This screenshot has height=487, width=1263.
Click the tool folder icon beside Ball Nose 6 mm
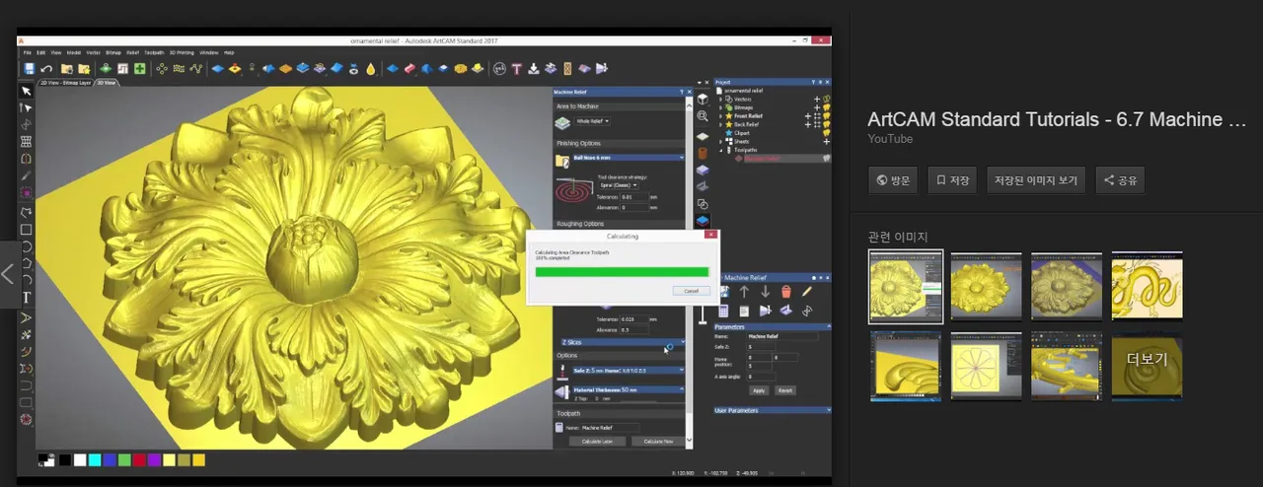pyautogui.click(x=561, y=159)
